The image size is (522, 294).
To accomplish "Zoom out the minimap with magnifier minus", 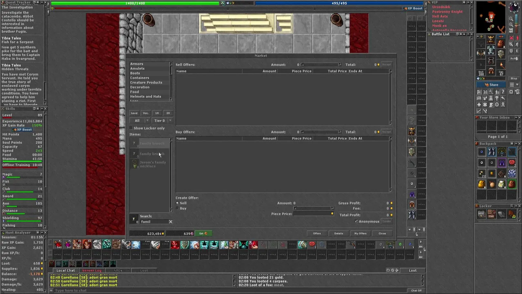I will (511, 18).
